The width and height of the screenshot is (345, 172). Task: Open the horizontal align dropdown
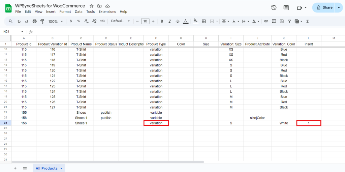click(x=225, y=21)
